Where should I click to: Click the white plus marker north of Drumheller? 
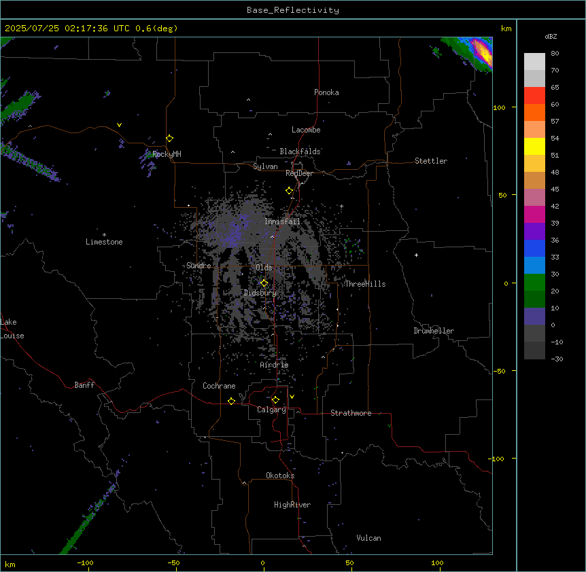416,255
